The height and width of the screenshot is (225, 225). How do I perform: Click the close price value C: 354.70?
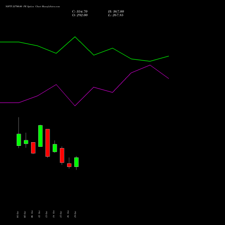(x=80, y=12)
